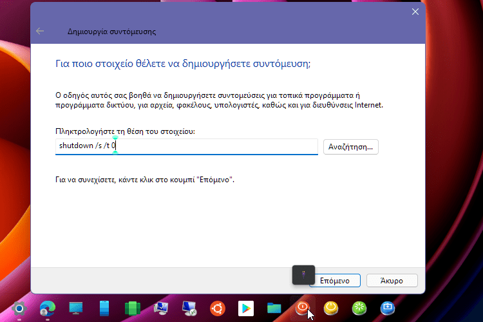Screen dimensions: 483x322
Task: Click the item location text field
Action: [186, 146]
